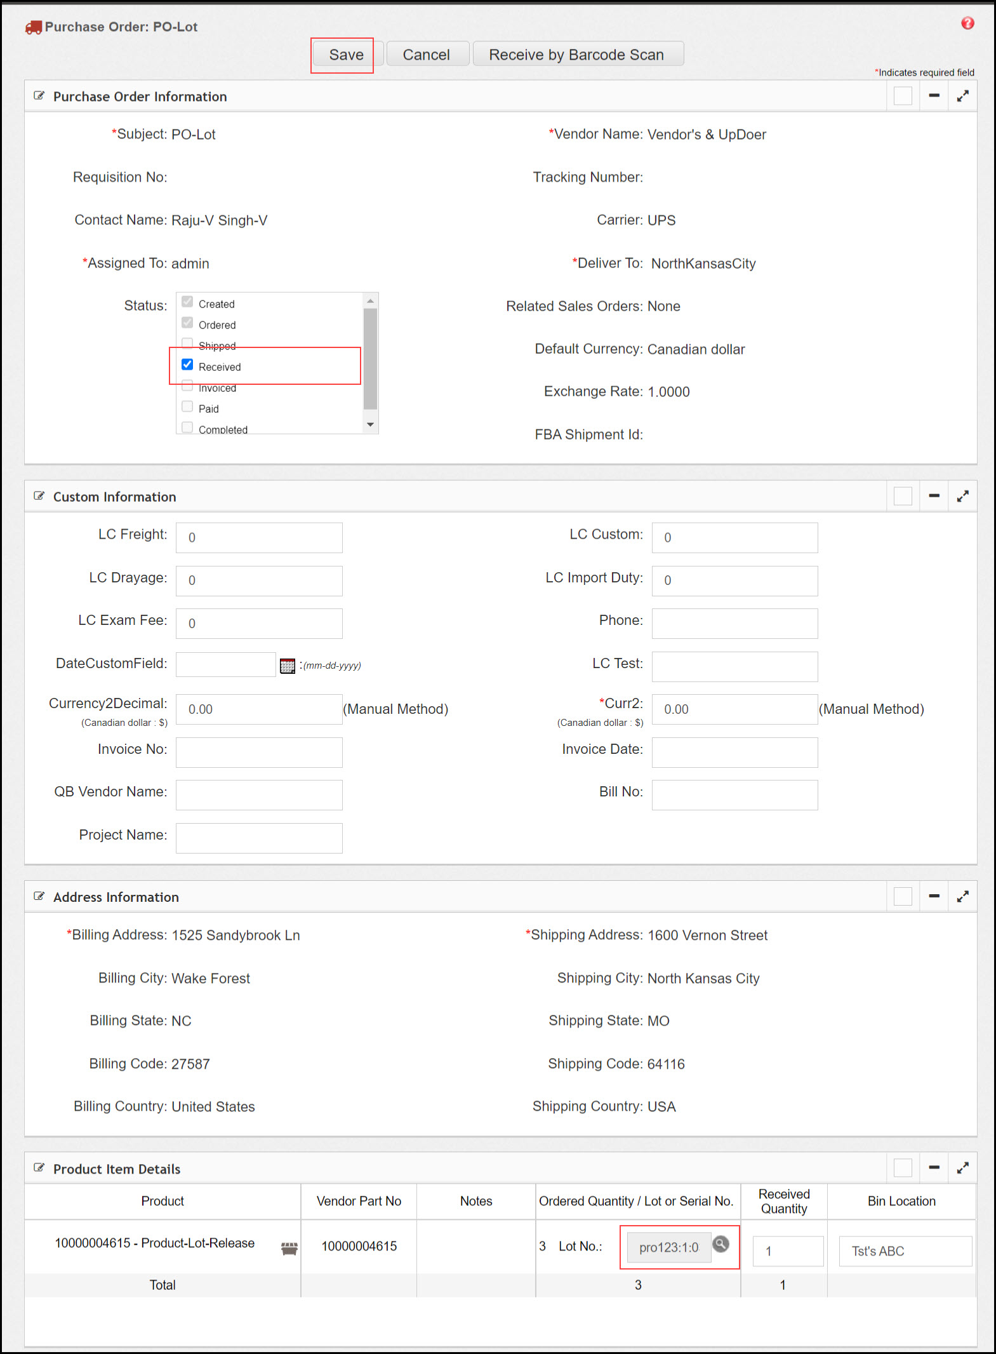Image resolution: width=996 pixels, height=1354 pixels.
Task: Click the blank square in Custom Information header
Action: [903, 496]
